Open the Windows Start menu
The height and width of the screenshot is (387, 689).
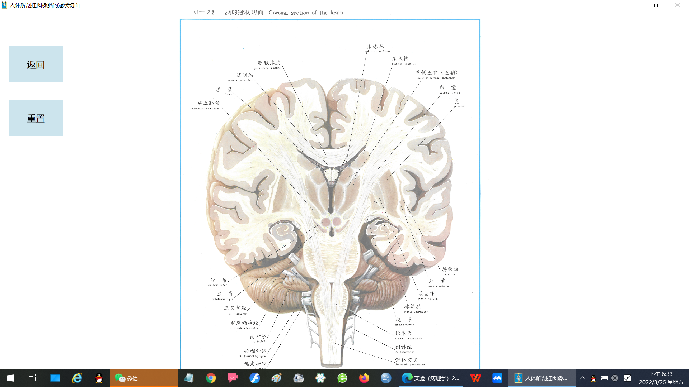click(11, 378)
